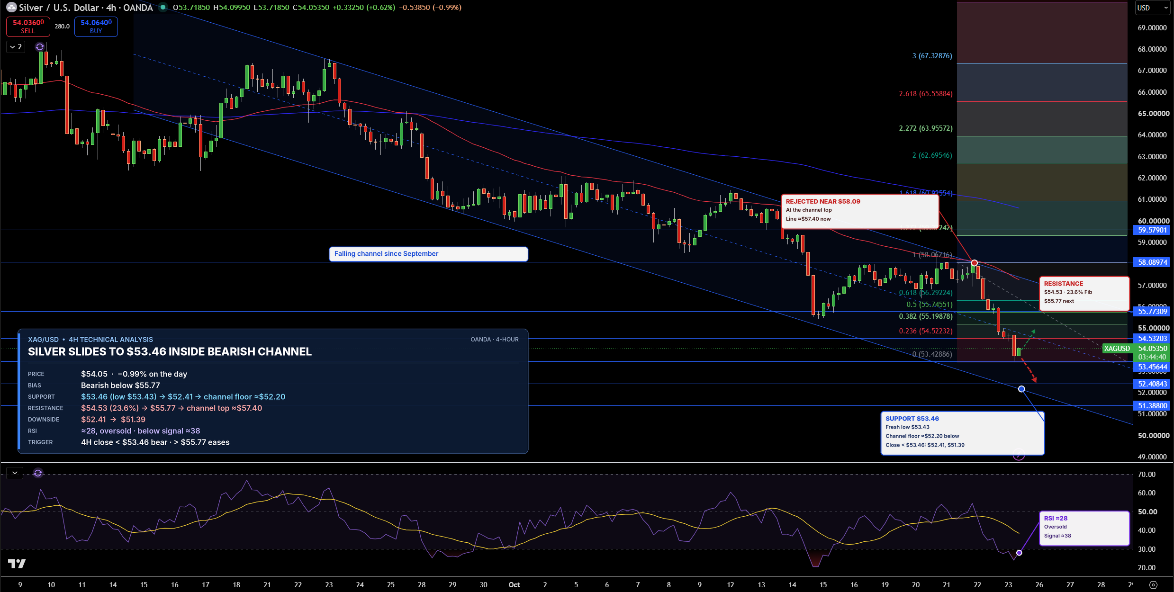This screenshot has height=592, width=1174.
Task: Select the 58.08974 price axis label
Action: pyautogui.click(x=1152, y=262)
